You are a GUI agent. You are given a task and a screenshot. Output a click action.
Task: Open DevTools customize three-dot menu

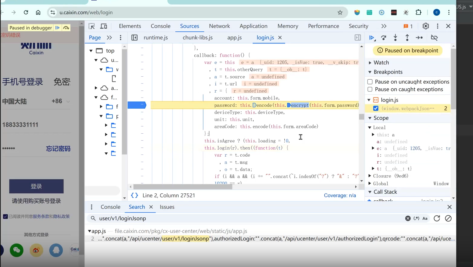(437, 26)
